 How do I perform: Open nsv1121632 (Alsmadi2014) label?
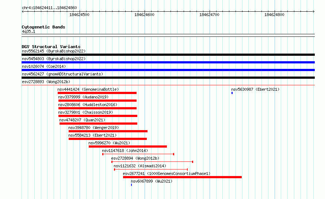tap(140, 166)
